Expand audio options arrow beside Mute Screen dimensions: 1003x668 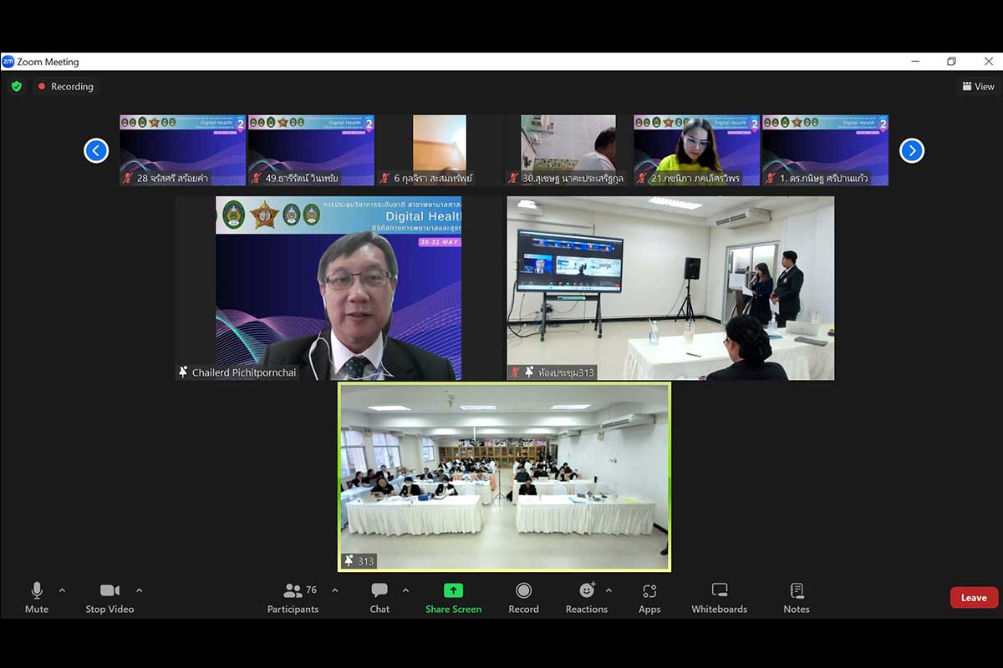(62, 590)
